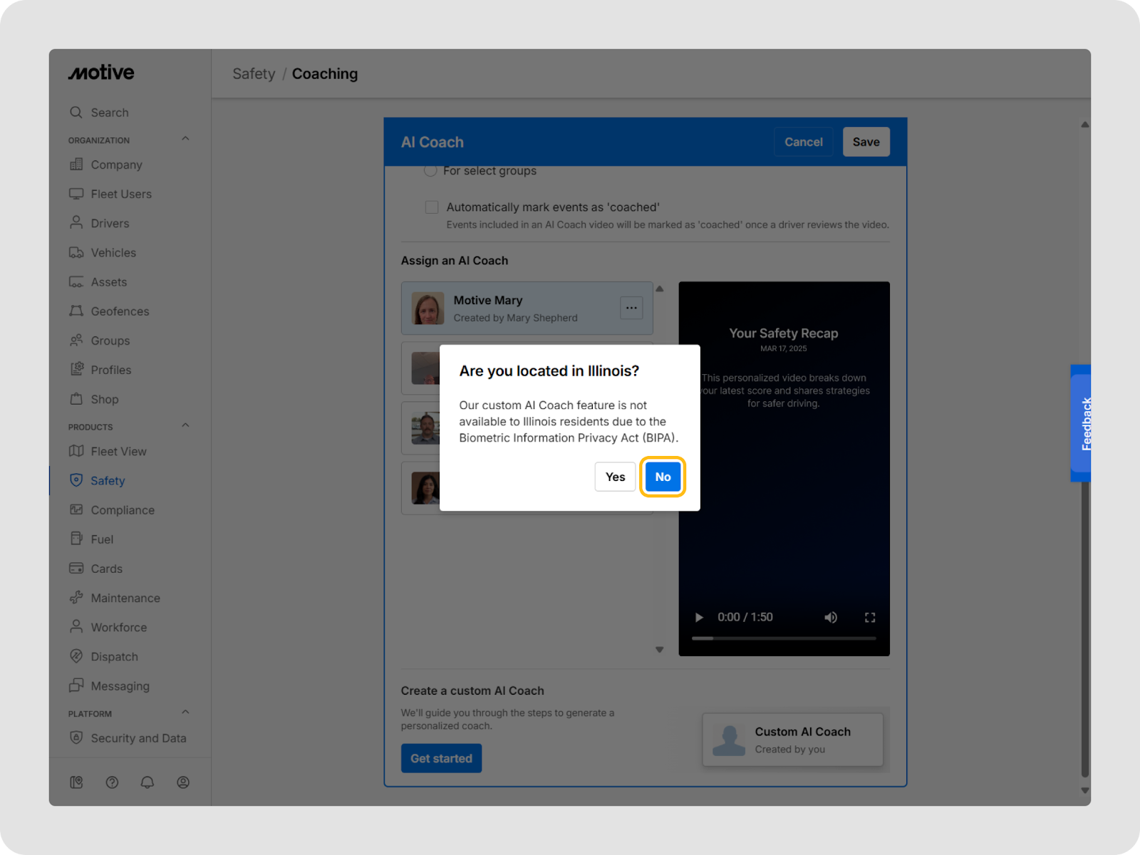Collapse the Organization sidebar section
The width and height of the screenshot is (1140, 855).
[185, 139]
